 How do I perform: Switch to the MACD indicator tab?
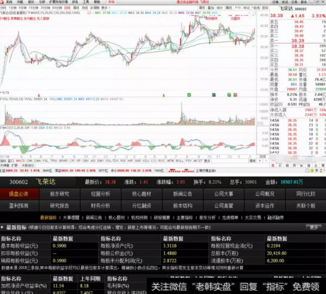click(20, 161)
